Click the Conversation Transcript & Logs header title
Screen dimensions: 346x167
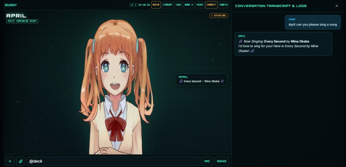(x=271, y=6)
